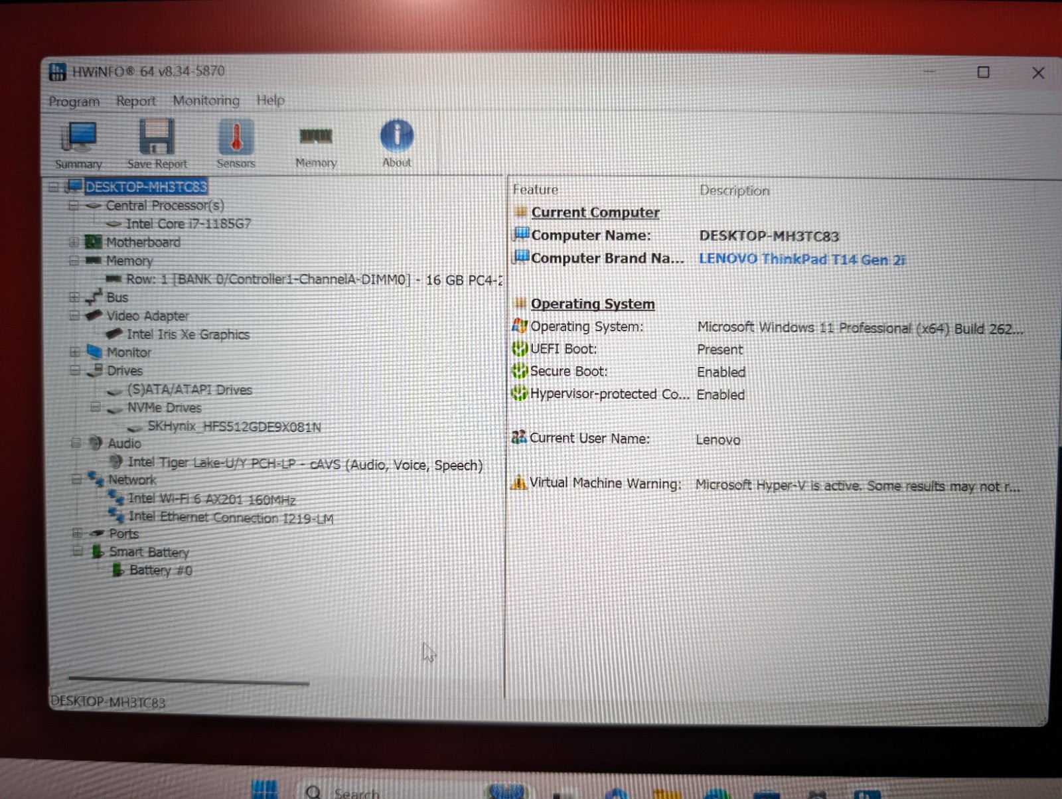Collapse the Memory tree node
Viewport: 1062px width, 799px height.
click(x=74, y=261)
